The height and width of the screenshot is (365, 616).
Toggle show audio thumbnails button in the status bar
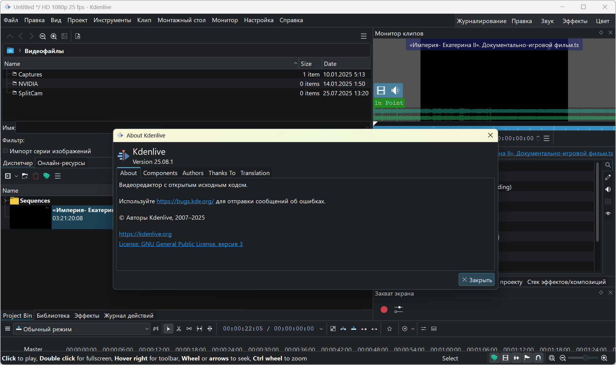[516, 358]
